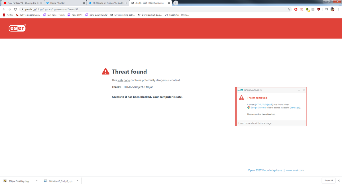Click panda.gg link in popup
The height and width of the screenshot is (185, 342).
(x=295, y=108)
